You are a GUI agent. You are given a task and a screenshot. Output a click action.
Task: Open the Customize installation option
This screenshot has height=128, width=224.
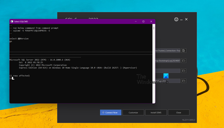(133, 113)
